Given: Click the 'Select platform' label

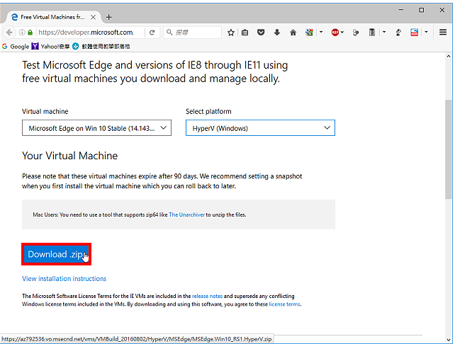Looking at the screenshot, I should (208, 112).
